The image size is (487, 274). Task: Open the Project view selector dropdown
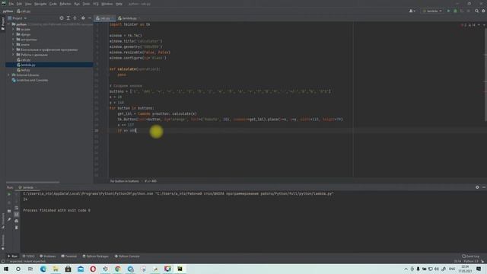click(18, 18)
